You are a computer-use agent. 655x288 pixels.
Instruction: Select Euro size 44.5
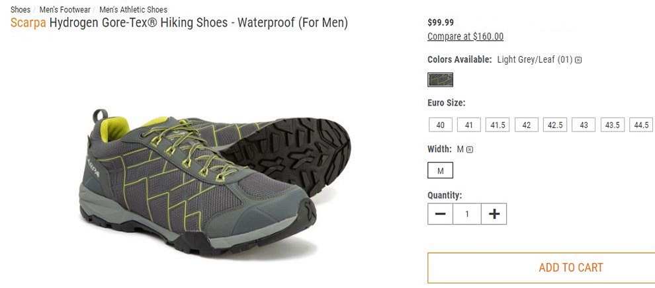pyautogui.click(x=641, y=125)
